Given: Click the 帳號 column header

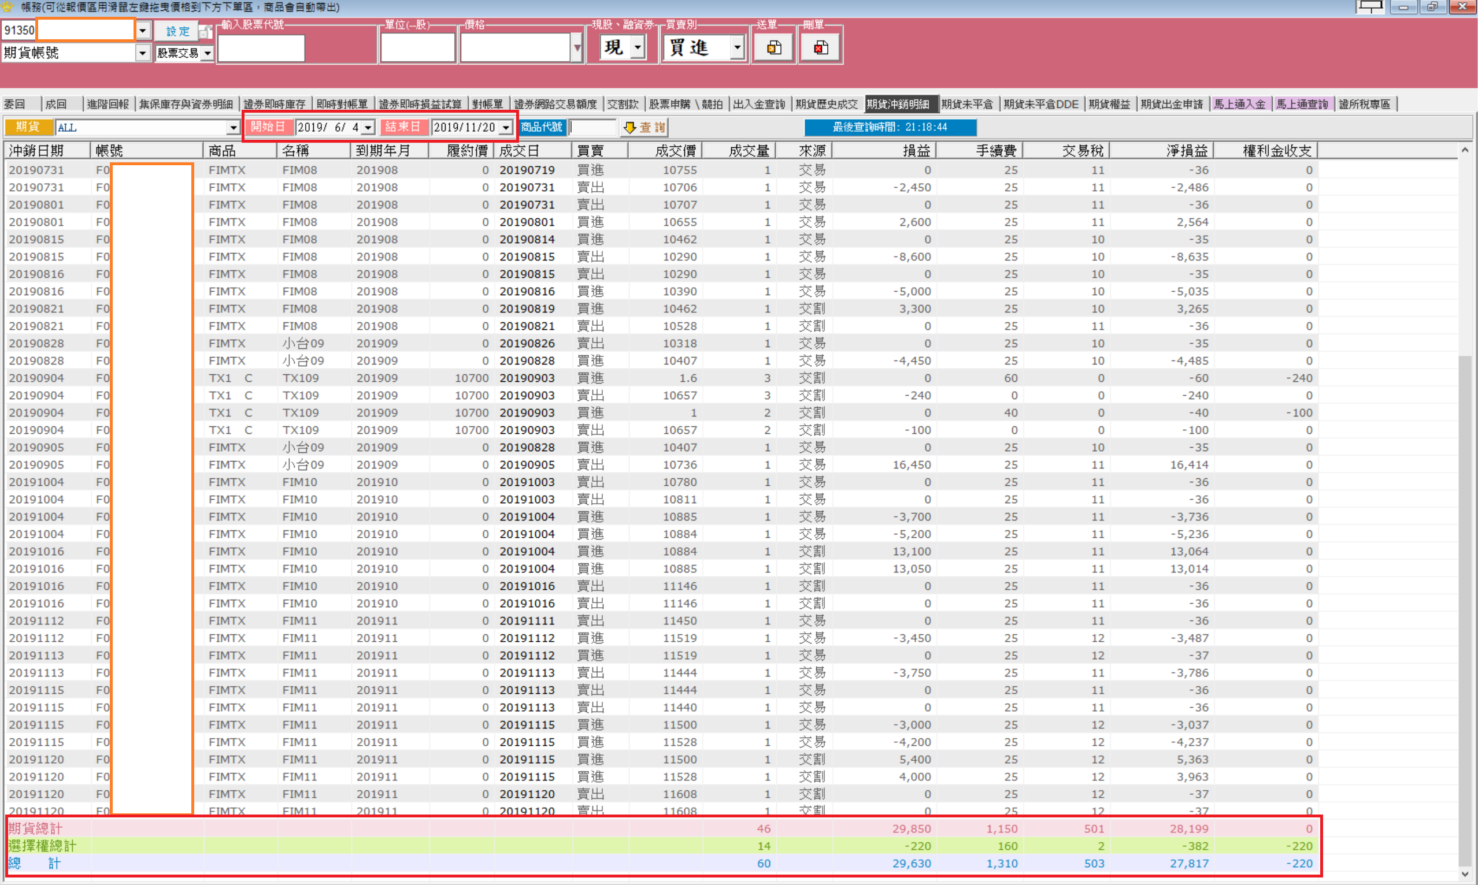Looking at the screenshot, I should pos(147,150).
